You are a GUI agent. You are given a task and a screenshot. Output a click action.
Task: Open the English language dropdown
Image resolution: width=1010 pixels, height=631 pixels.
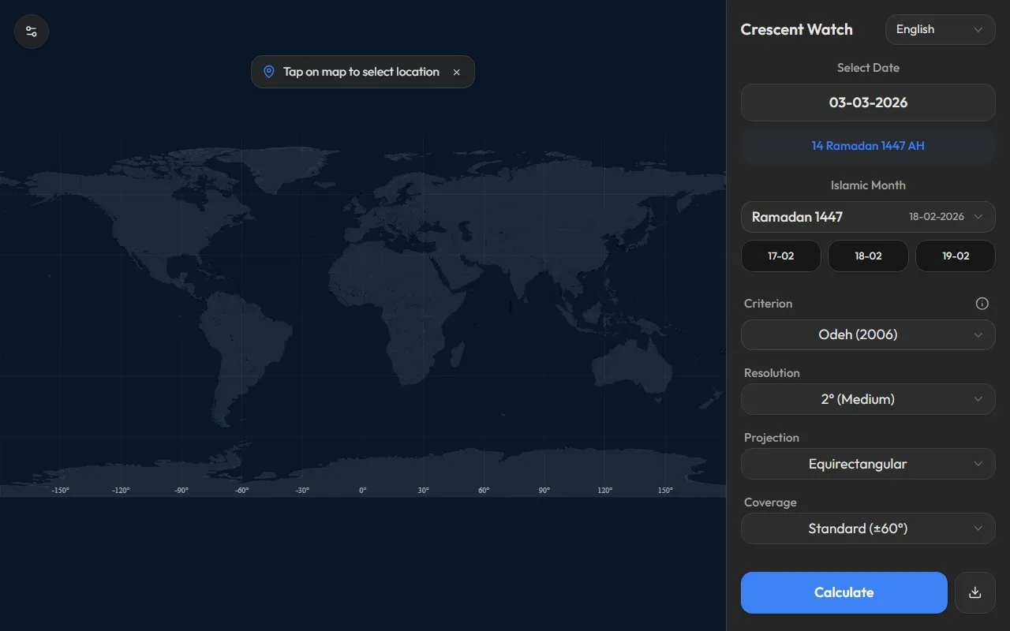click(939, 29)
